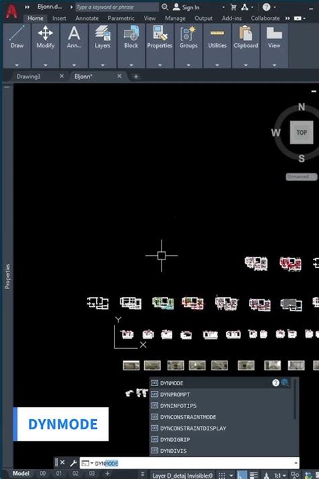Click the Unnamed UCS button under ViewCube
The height and width of the screenshot is (479, 319).
tap(302, 177)
